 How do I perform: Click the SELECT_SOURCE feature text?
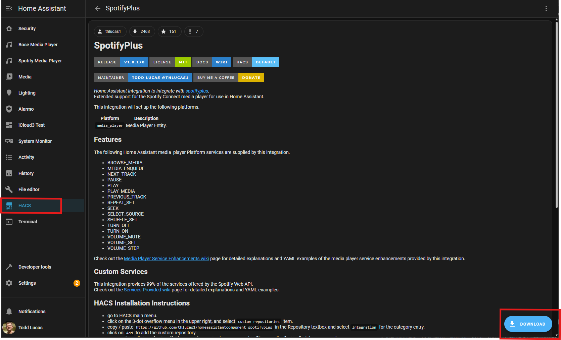tap(126, 214)
